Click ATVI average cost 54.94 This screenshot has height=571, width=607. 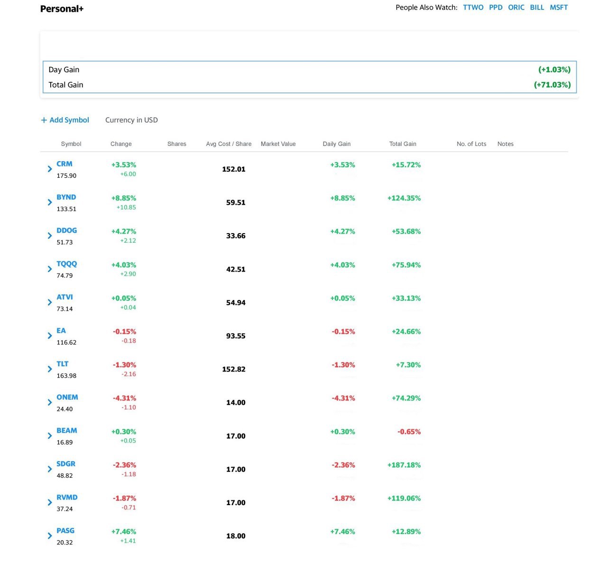coord(236,302)
